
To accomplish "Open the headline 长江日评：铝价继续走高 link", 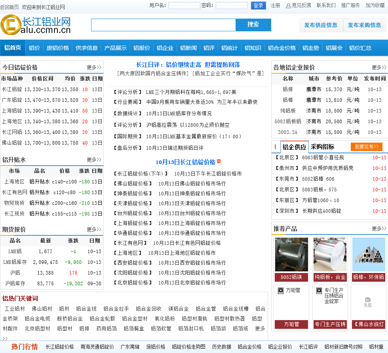I will pyautogui.click(x=188, y=65).
